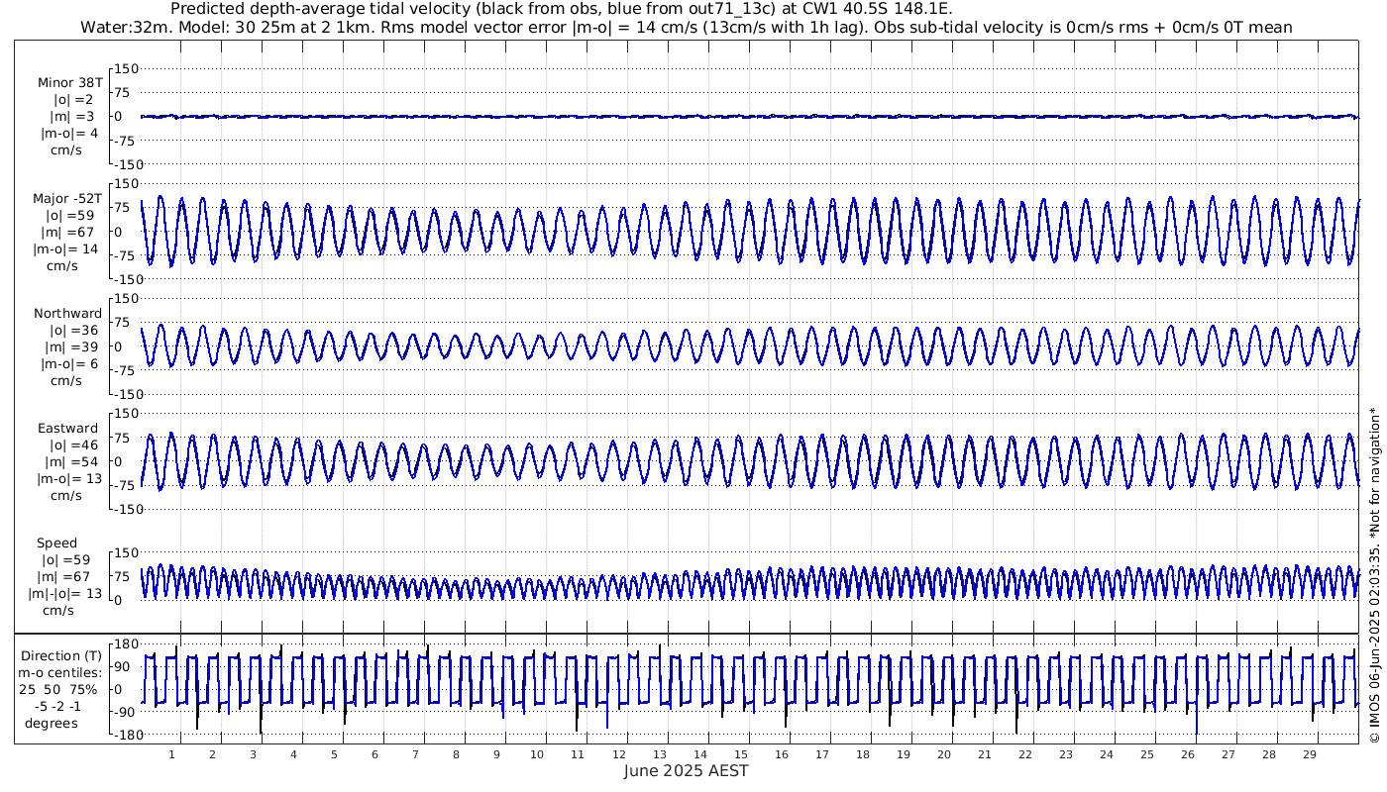1387x792 pixels.
Task: Click the 180 tick of the Direction panel
Action: (x=124, y=644)
